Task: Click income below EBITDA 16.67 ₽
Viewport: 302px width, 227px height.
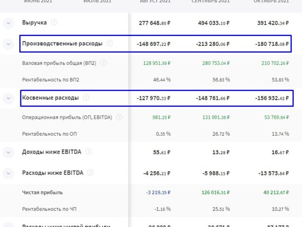Action: click(x=280, y=152)
